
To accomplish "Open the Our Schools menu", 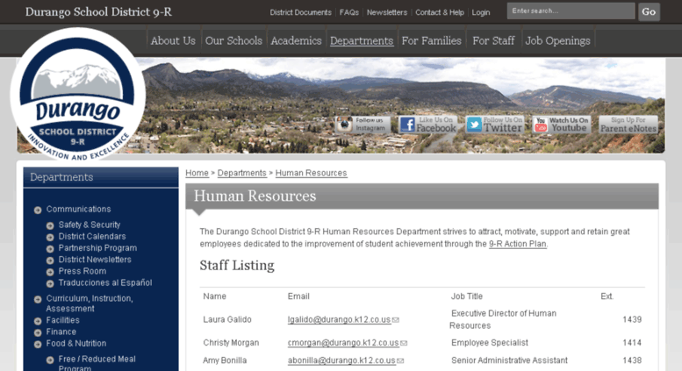I will [233, 41].
